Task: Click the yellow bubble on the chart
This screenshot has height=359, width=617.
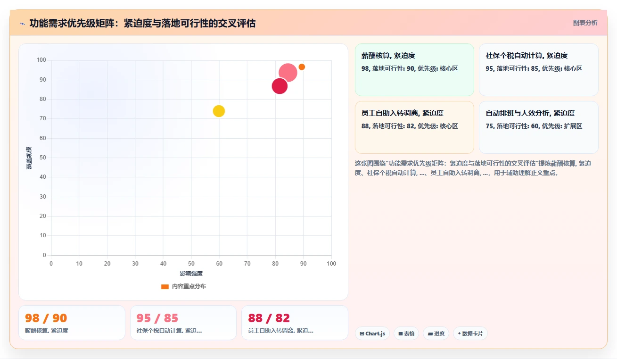Action: (x=219, y=111)
